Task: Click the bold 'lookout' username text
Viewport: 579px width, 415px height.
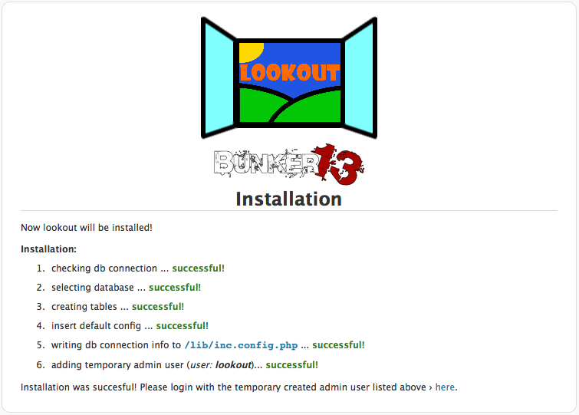Action: (233, 364)
